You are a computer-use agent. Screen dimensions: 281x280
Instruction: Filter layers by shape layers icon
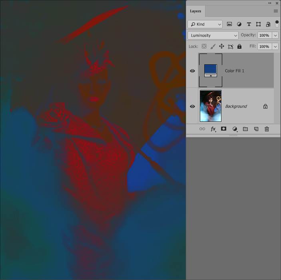tap(258, 24)
